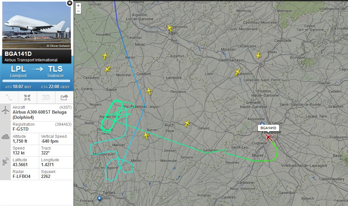This screenshot has height=206, width=348.
Task: Open the 3D view
Action: click(x=46, y=98)
